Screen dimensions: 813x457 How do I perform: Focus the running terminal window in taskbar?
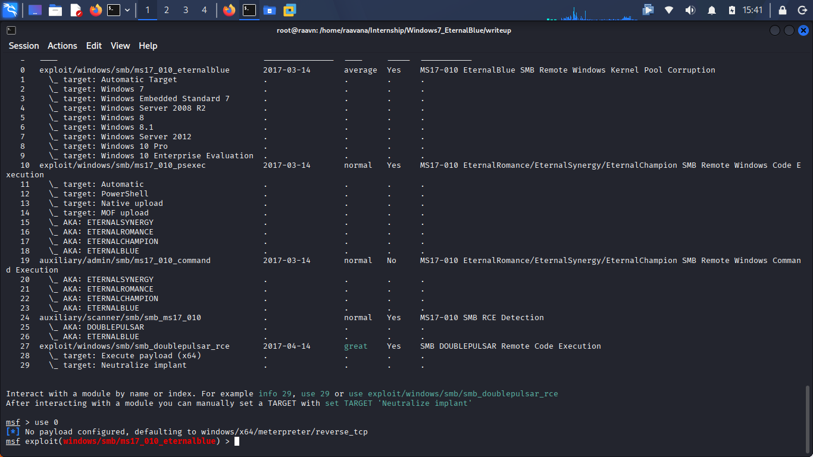(249, 10)
